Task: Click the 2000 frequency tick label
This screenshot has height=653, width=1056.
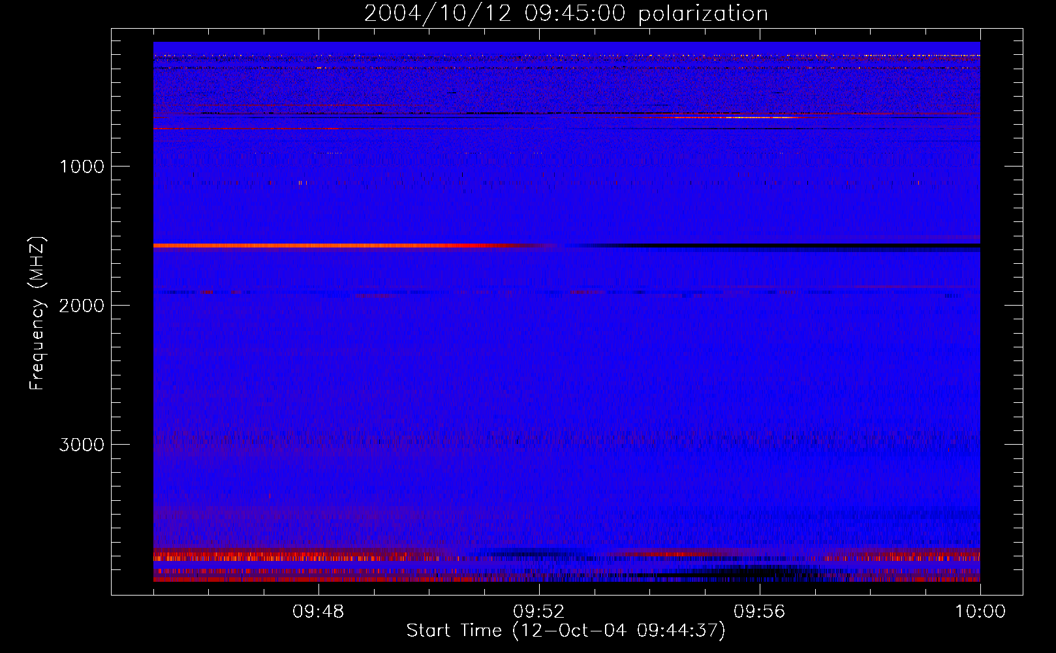Action: click(82, 306)
